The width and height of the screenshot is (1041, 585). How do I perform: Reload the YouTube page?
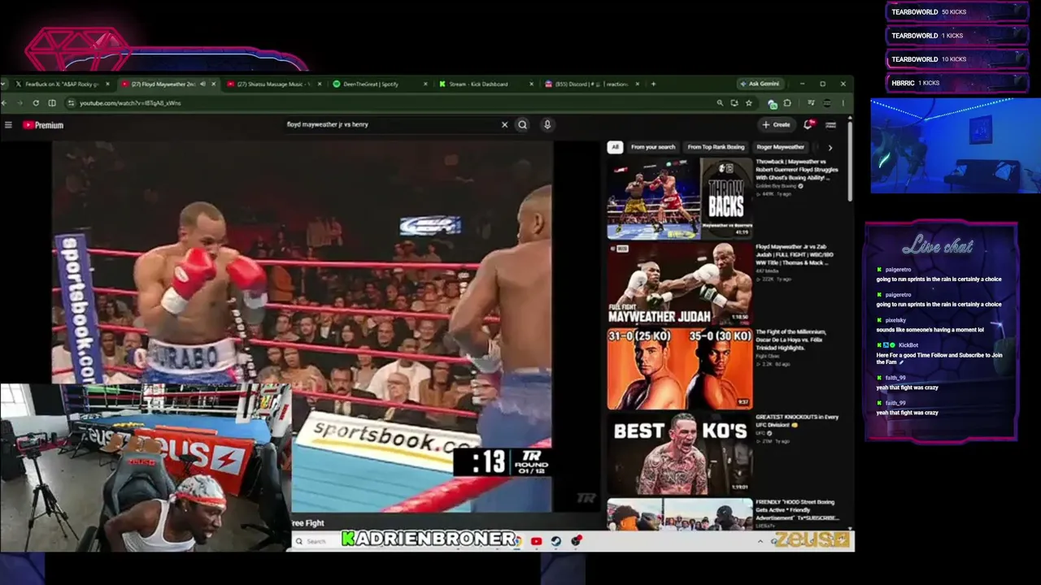point(36,103)
